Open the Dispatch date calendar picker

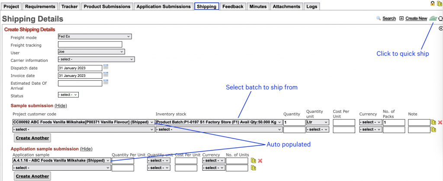click(106, 67)
